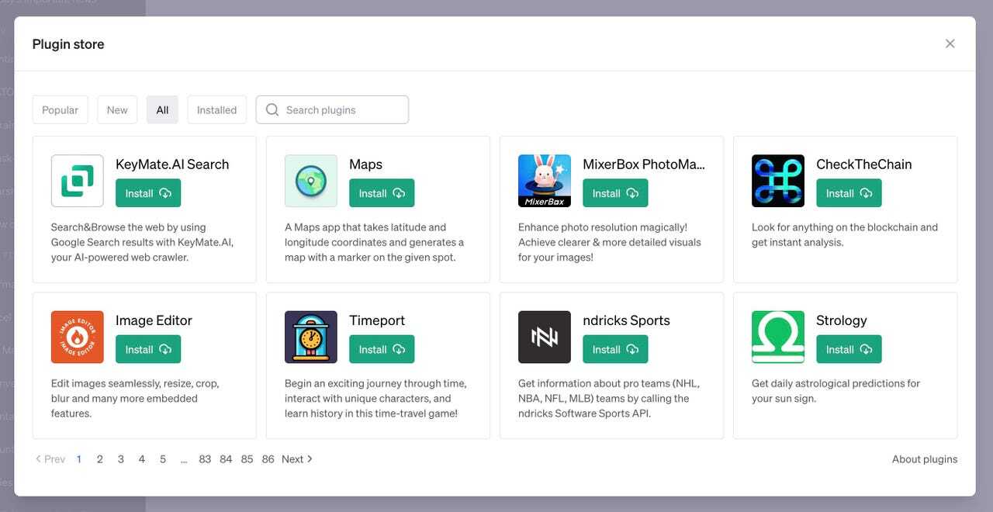
Task: Go to the Next page of plugins
Action: pyautogui.click(x=297, y=459)
